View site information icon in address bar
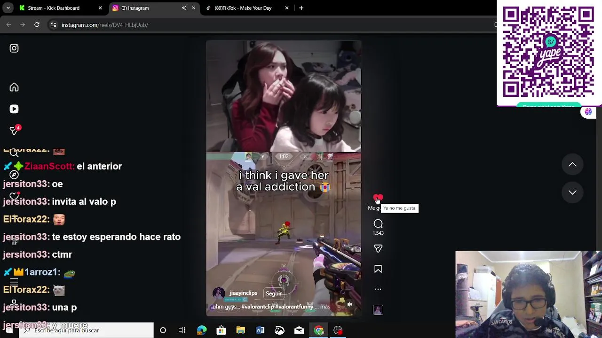602x338 pixels. pos(54,25)
